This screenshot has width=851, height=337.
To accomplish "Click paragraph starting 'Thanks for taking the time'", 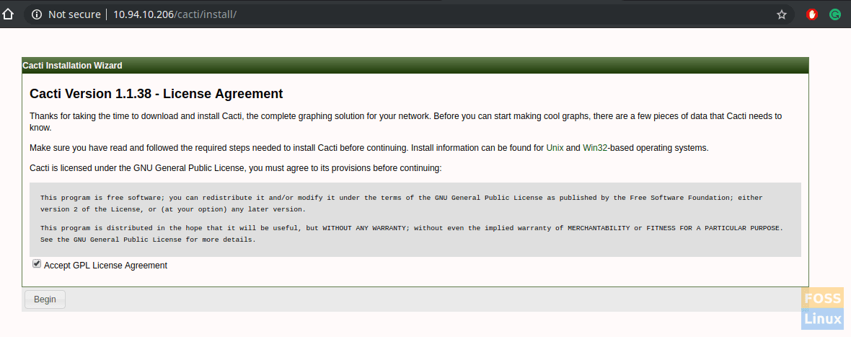I will coord(405,121).
